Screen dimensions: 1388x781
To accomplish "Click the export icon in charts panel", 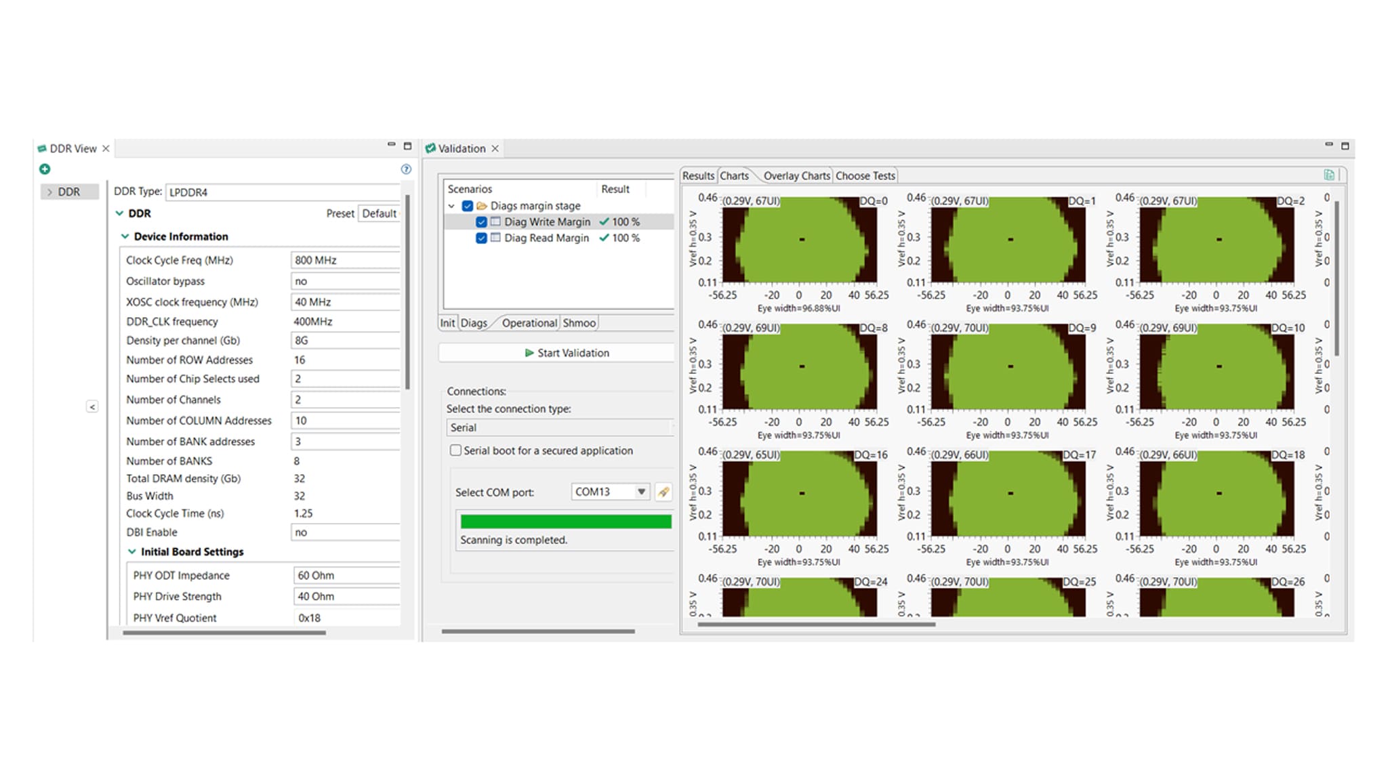I will 1329,175.
